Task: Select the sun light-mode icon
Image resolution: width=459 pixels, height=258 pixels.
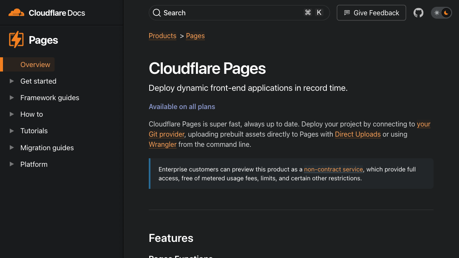Action: coord(436,13)
